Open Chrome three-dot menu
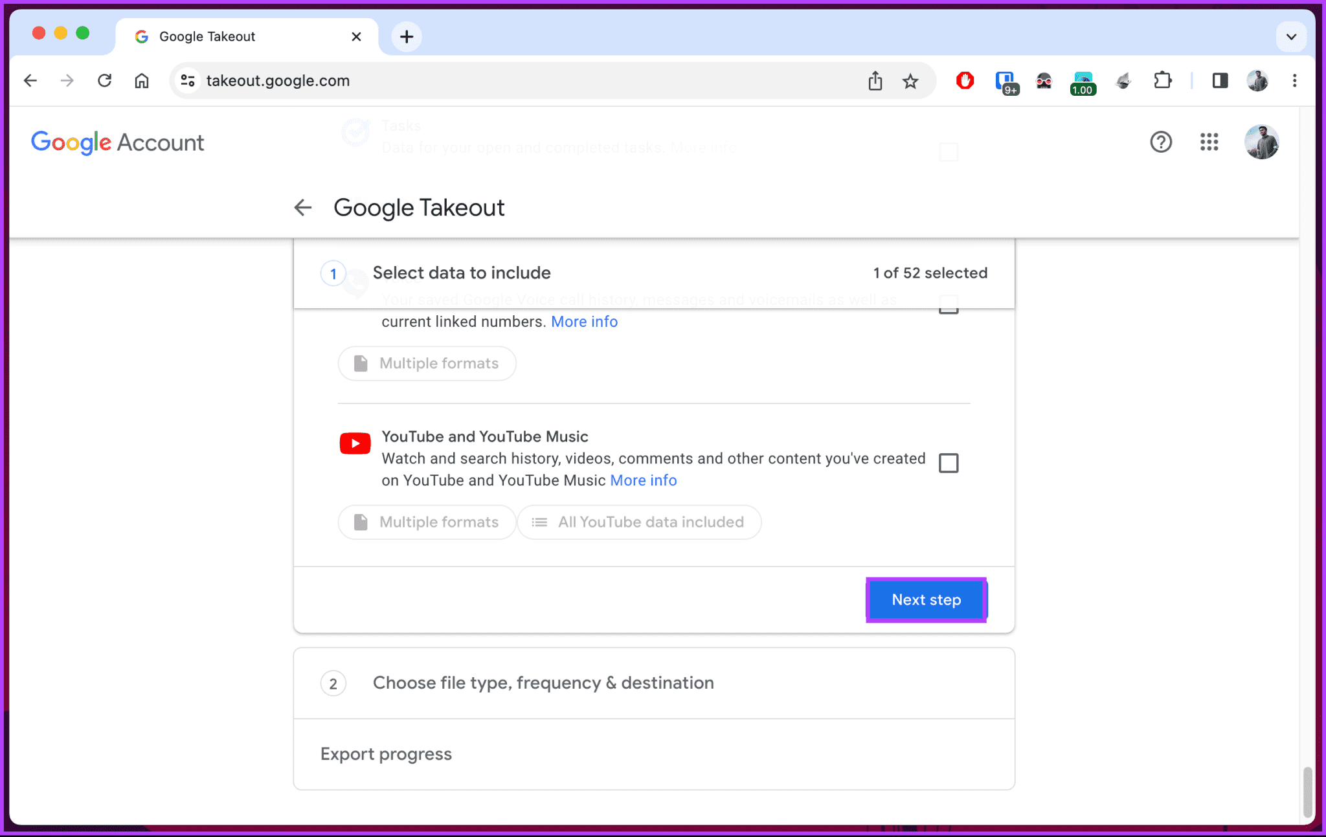 point(1294,81)
